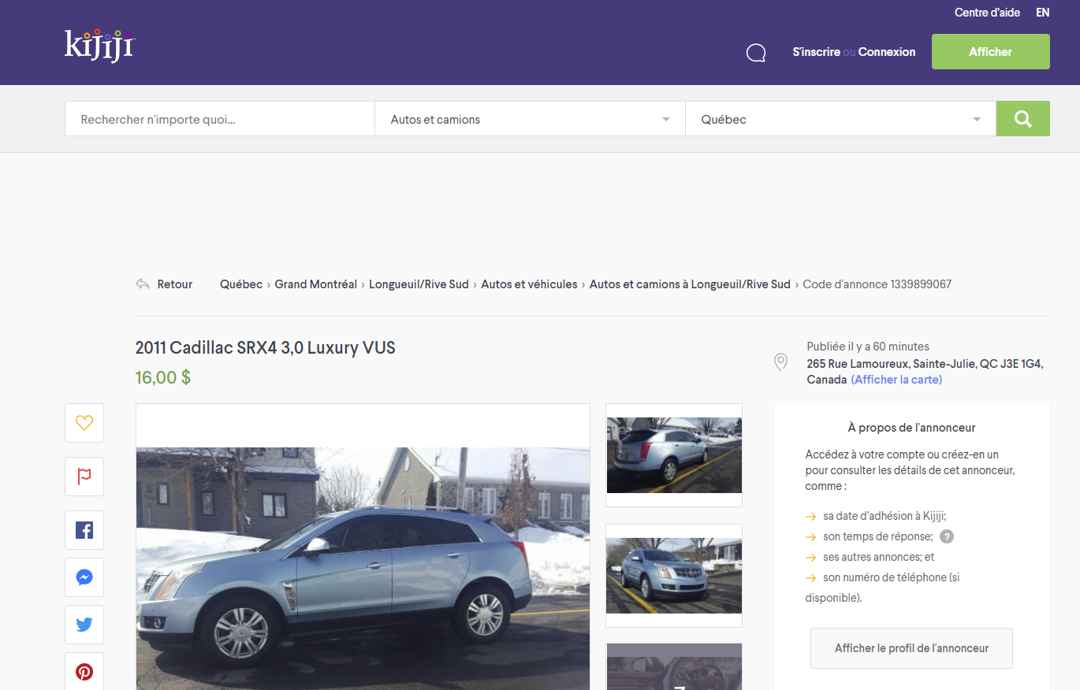
Task: Click the sa date d'adhésion à Kijiji line
Action: click(884, 516)
